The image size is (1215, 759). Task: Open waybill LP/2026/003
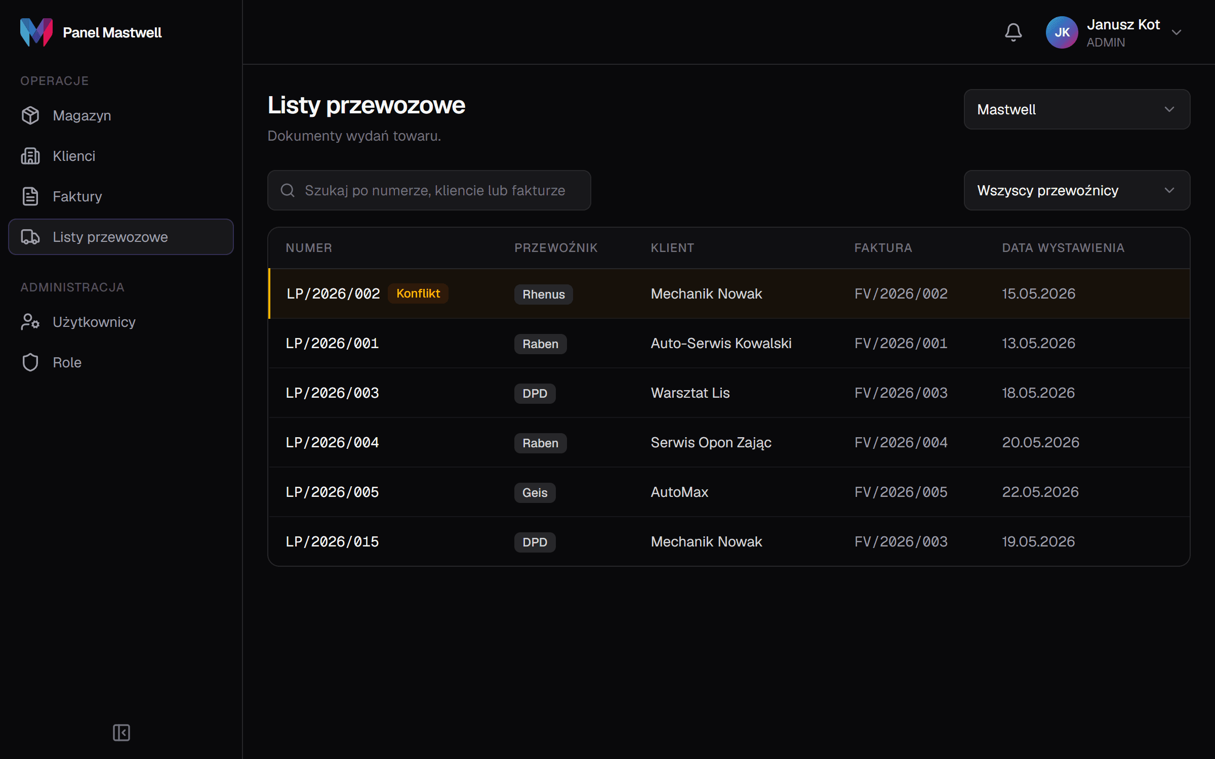[x=332, y=393]
